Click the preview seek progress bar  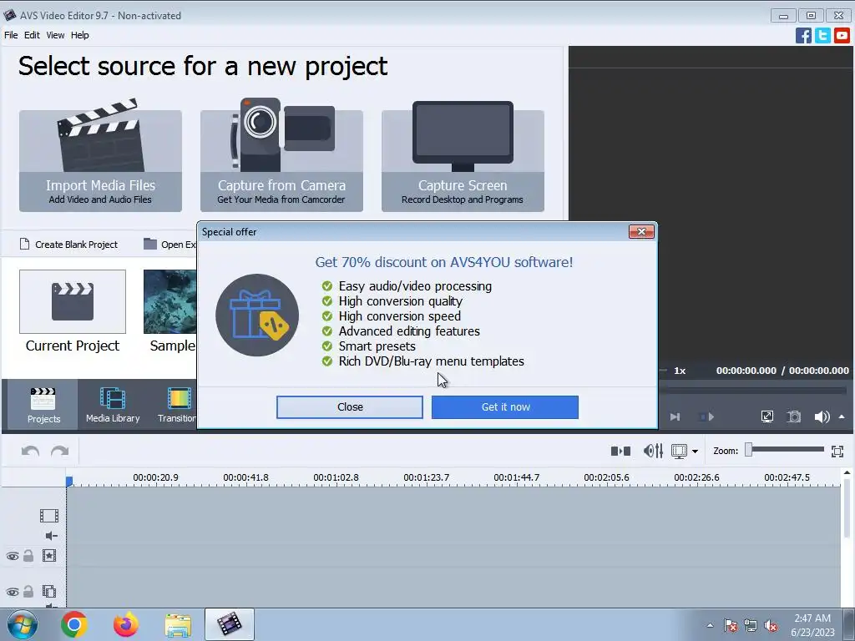[x=752, y=391]
